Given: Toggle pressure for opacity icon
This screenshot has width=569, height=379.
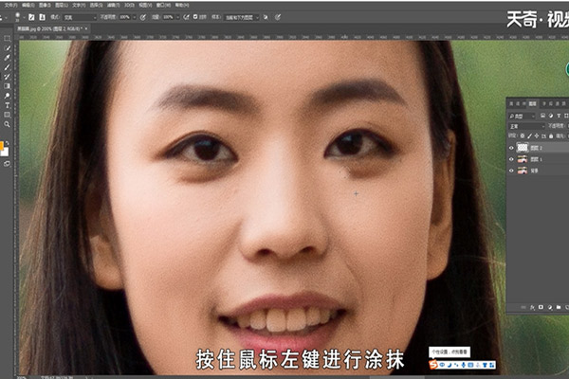Looking at the screenshot, I should coord(143,17).
